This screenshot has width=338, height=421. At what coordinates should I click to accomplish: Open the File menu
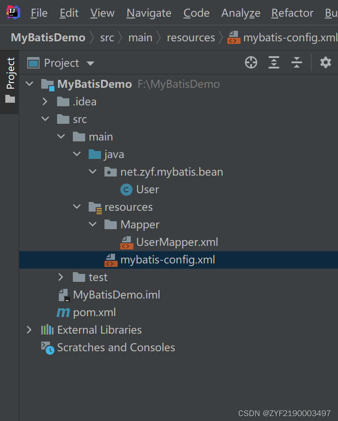coord(39,13)
